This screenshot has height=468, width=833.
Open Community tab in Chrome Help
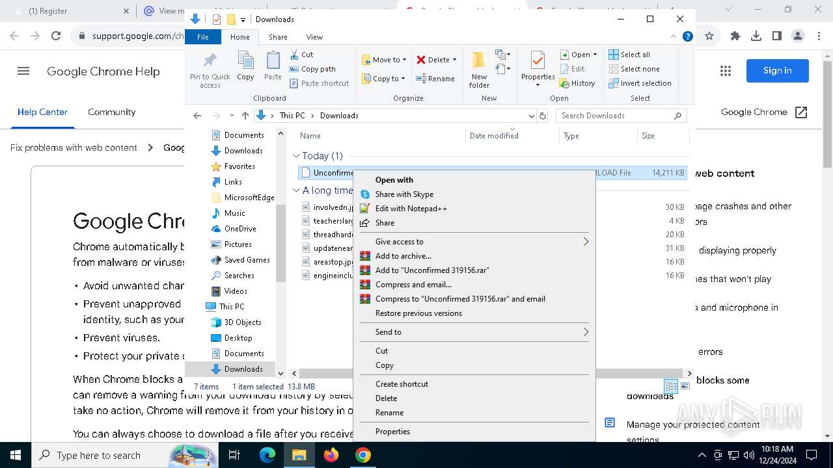click(x=111, y=112)
